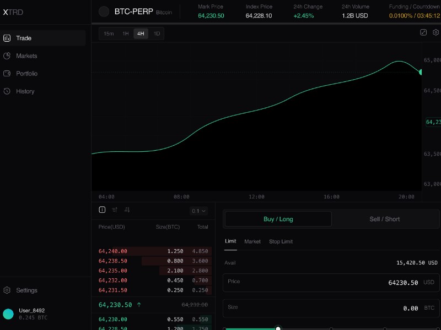This screenshot has height=330, width=441.
Task: Click the Markets sidebar icon
Action: (7, 56)
